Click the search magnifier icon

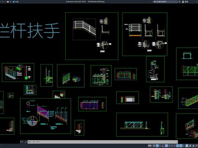click(179, 2)
